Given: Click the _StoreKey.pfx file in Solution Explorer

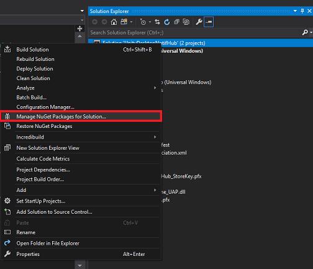Looking at the screenshot, I should click(181, 176).
